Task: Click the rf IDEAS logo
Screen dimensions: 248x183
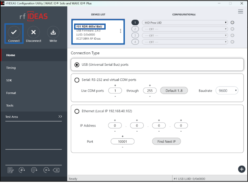Action: [34, 16]
